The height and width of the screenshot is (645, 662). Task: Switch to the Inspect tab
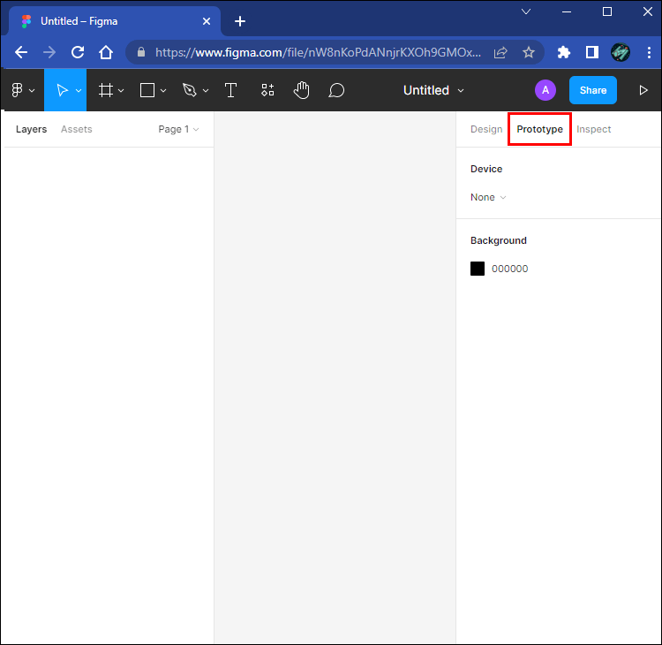click(593, 129)
